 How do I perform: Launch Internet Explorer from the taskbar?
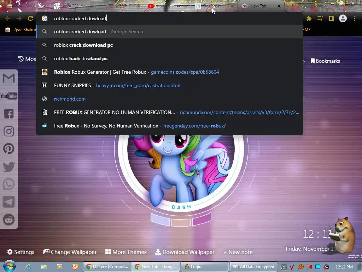[x=28, y=267]
